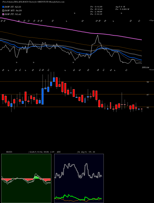This screenshot has width=154, height=203.
Task: Click the Pre V: 0.001 M label
Action: (122, 9)
